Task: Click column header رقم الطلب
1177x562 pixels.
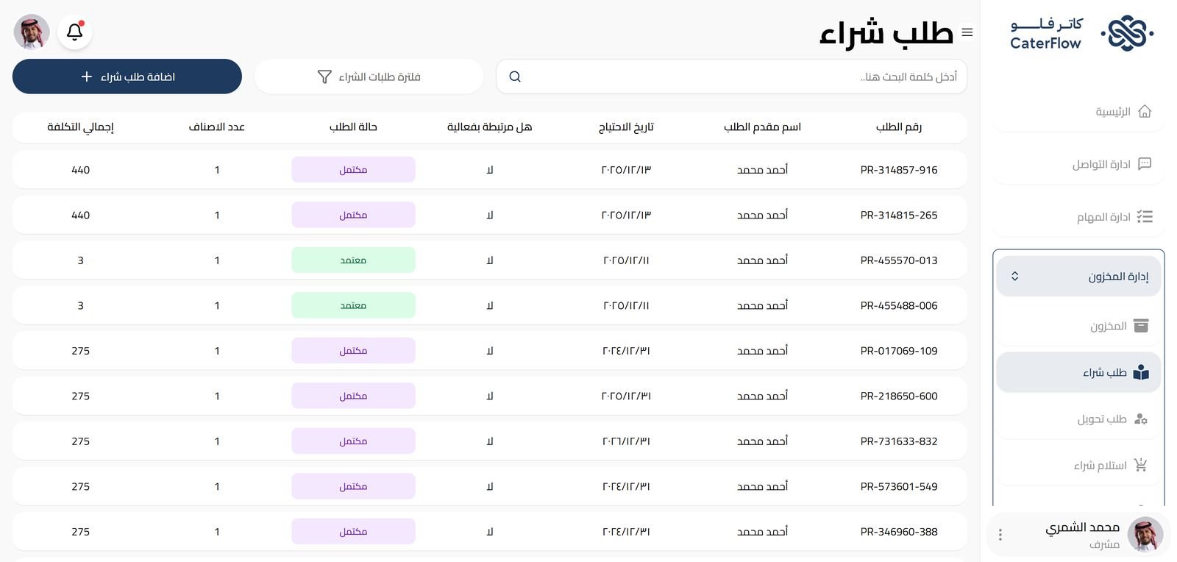Action: coord(899,127)
